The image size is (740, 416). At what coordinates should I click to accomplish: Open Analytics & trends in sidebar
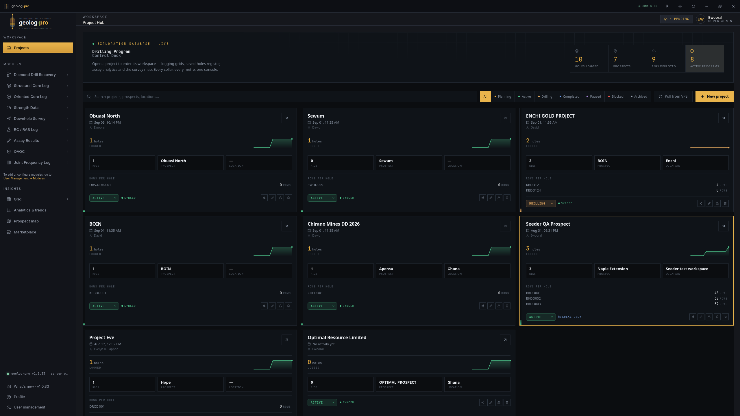point(38,210)
